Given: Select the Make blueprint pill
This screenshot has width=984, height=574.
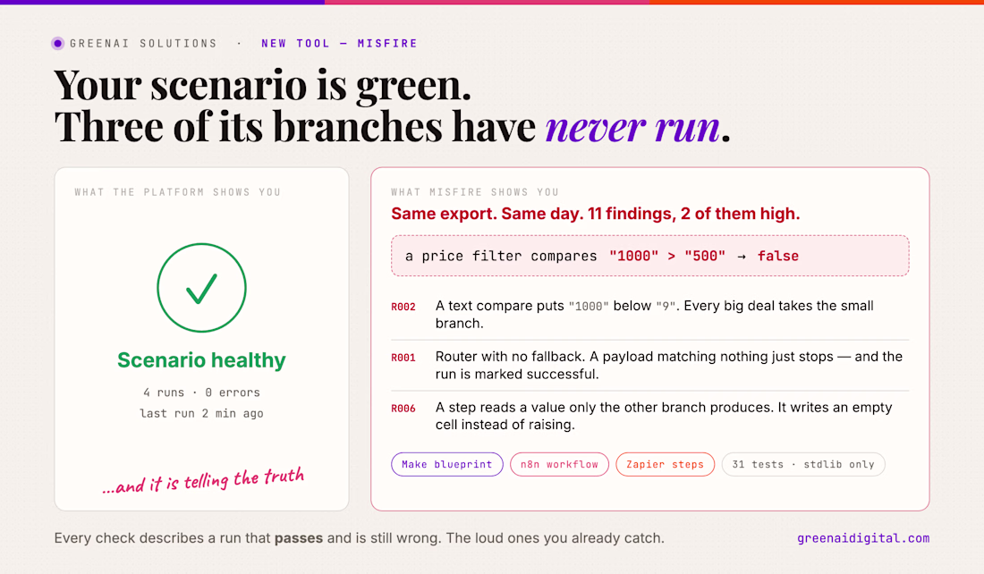Looking at the screenshot, I should pos(446,464).
